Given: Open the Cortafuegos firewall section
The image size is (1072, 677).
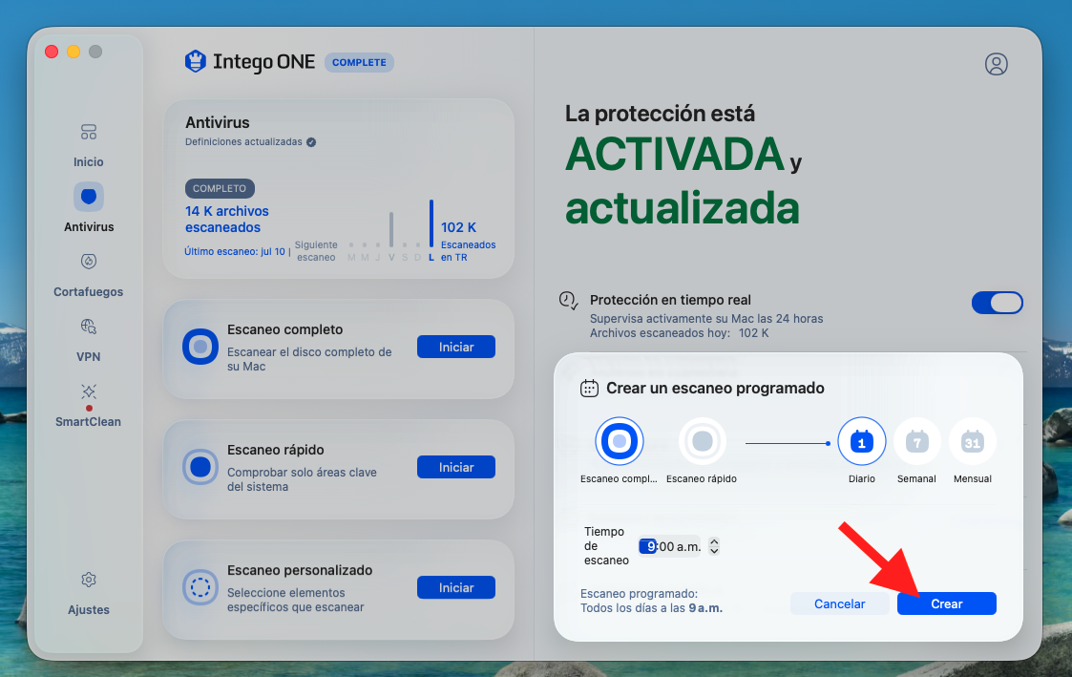Looking at the screenshot, I should pyautogui.click(x=88, y=274).
